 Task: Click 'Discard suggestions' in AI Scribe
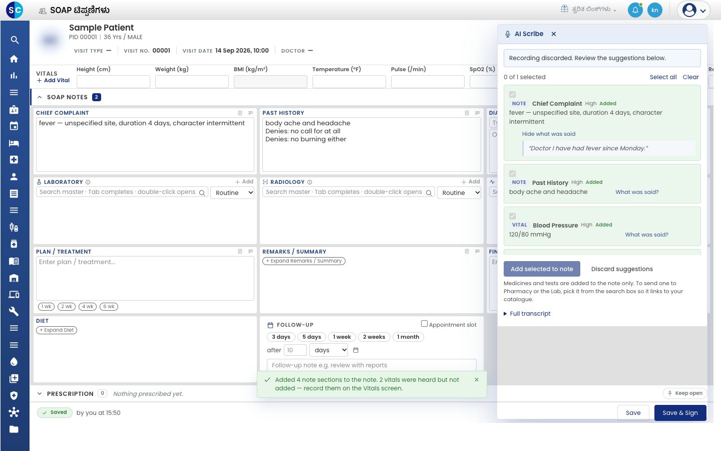(x=622, y=269)
